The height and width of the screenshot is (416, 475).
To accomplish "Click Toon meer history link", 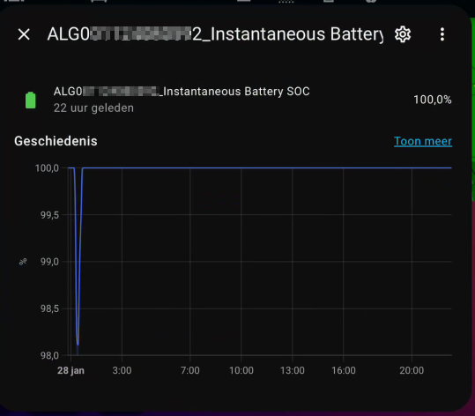I will tap(423, 141).
